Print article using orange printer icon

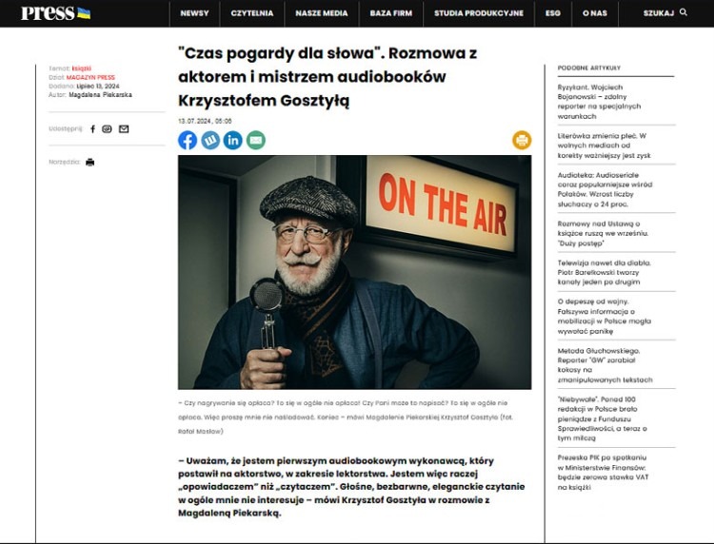tap(522, 140)
